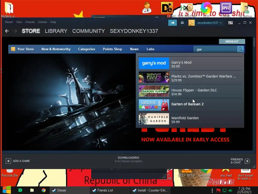Open the Windows Start button

(x=7, y=190)
